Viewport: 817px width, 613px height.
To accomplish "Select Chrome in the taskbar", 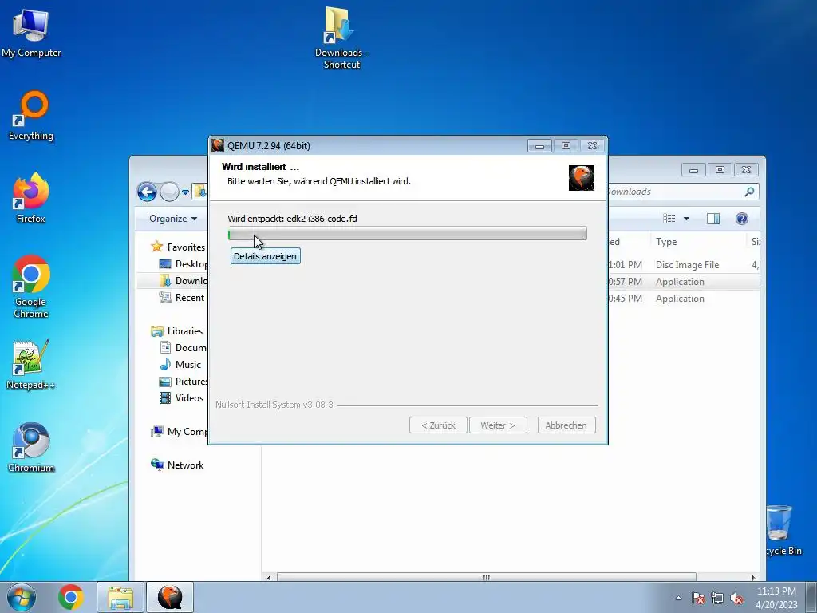I will coord(71,597).
